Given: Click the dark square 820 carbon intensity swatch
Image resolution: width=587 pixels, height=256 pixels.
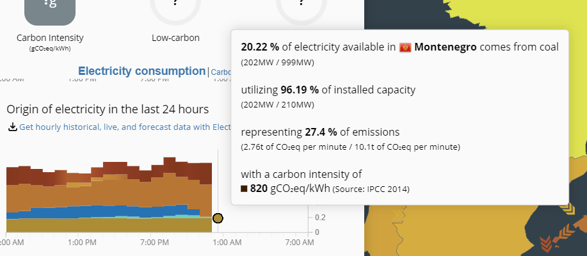Looking at the screenshot, I should [x=244, y=189].
